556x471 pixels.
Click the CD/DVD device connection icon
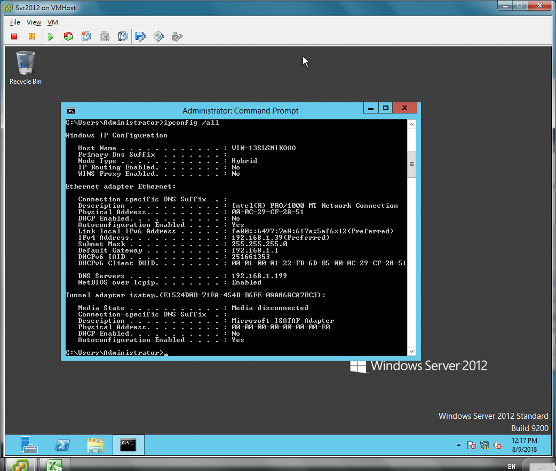(159, 36)
